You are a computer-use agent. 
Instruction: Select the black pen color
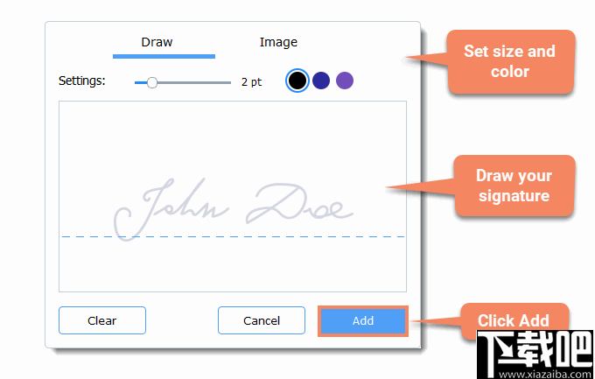(297, 81)
